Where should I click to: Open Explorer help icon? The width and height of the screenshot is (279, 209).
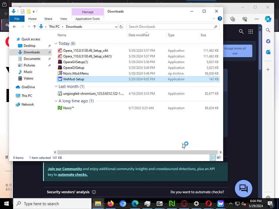tap(220, 19)
